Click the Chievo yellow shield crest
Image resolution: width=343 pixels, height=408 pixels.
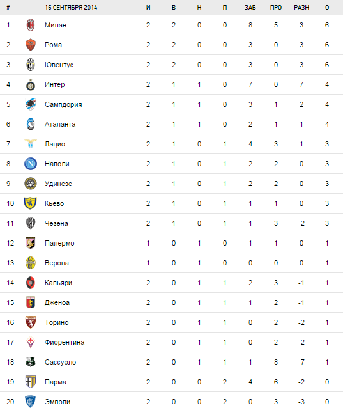tap(30, 203)
